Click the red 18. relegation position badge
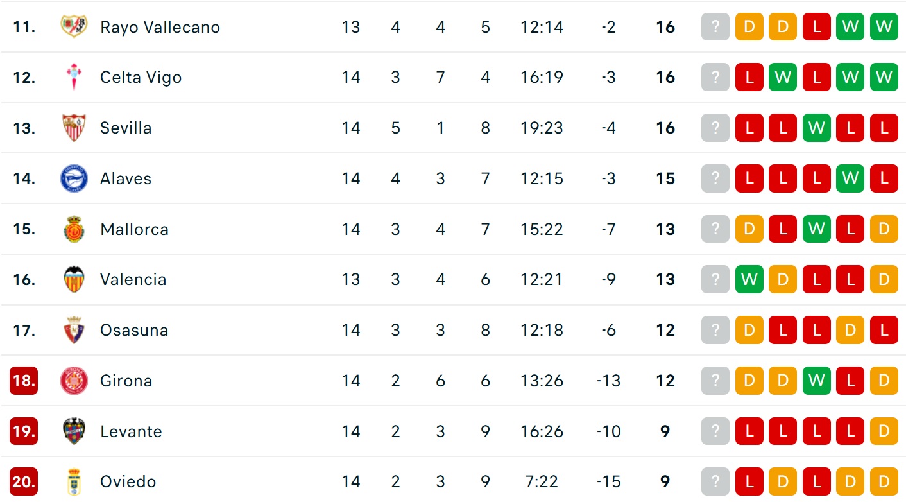Image resolution: width=906 pixels, height=502 pixels. 24,381
